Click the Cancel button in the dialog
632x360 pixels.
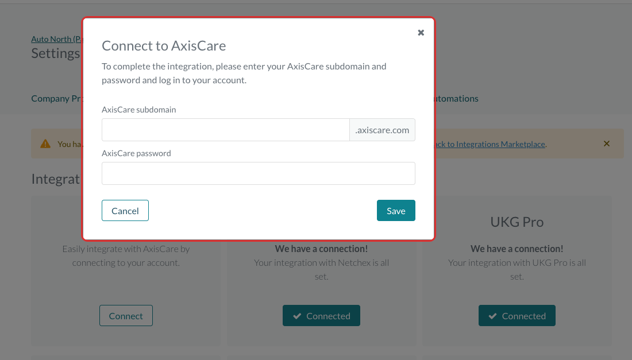[x=125, y=211]
